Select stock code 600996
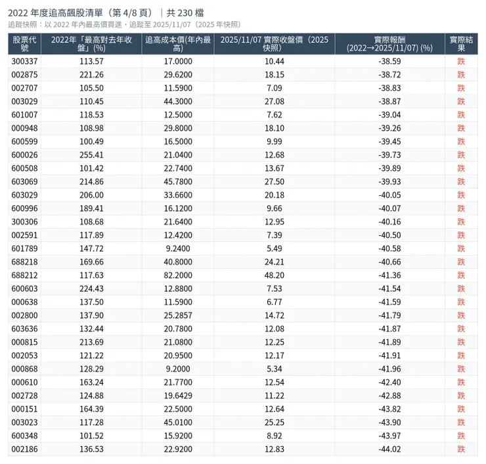486x464 pixels. 24,208
